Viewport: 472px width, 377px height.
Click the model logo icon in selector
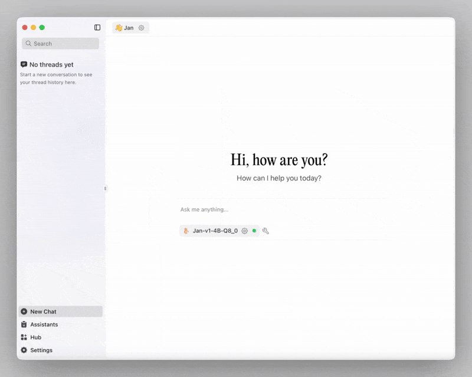(186, 231)
